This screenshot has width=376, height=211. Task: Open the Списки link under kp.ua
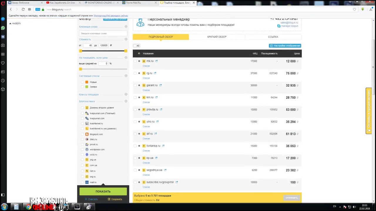click(146, 163)
